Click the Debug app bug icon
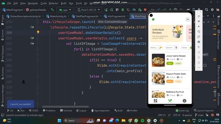221x124 pixels. [123, 10]
